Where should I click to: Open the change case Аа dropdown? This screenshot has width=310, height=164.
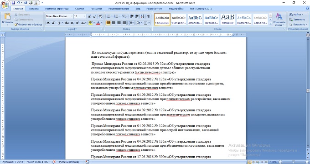(83, 23)
